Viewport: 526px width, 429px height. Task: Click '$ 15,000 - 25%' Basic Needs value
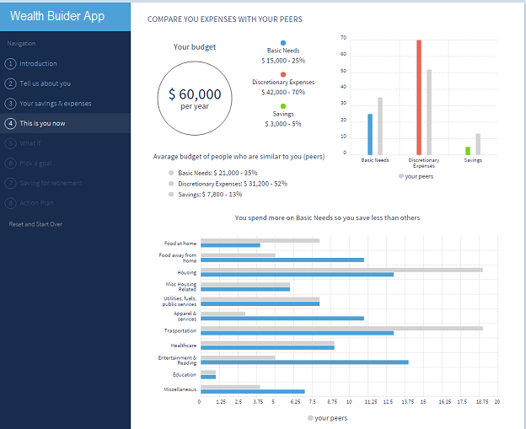pyautogui.click(x=283, y=61)
